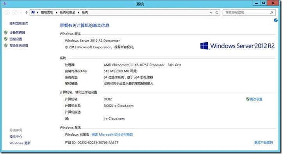The image size is (282, 154).
Task: Open the Microsoft 软件许可条款 link
Action: pyautogui.click(x=112, y=135)
